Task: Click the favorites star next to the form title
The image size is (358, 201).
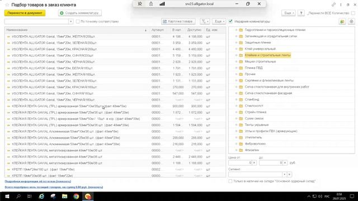Action: (7, 5)
